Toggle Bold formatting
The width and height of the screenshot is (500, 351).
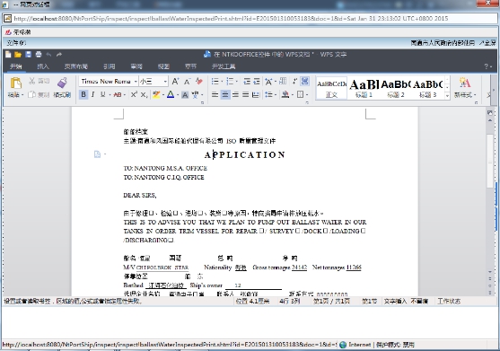point(83,94)
